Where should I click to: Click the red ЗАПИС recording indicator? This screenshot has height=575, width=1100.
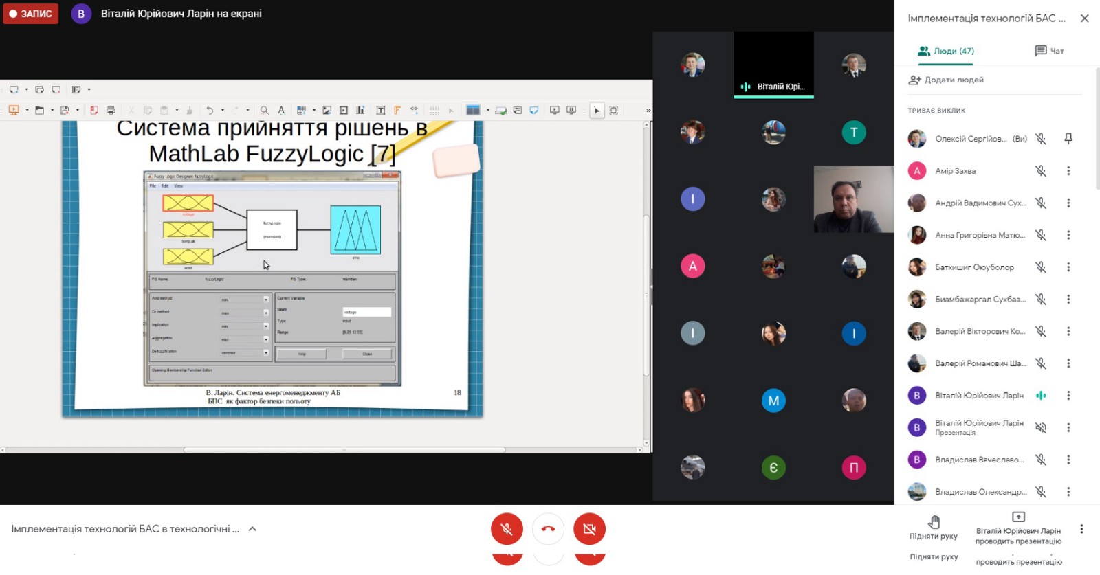point(30,14)
